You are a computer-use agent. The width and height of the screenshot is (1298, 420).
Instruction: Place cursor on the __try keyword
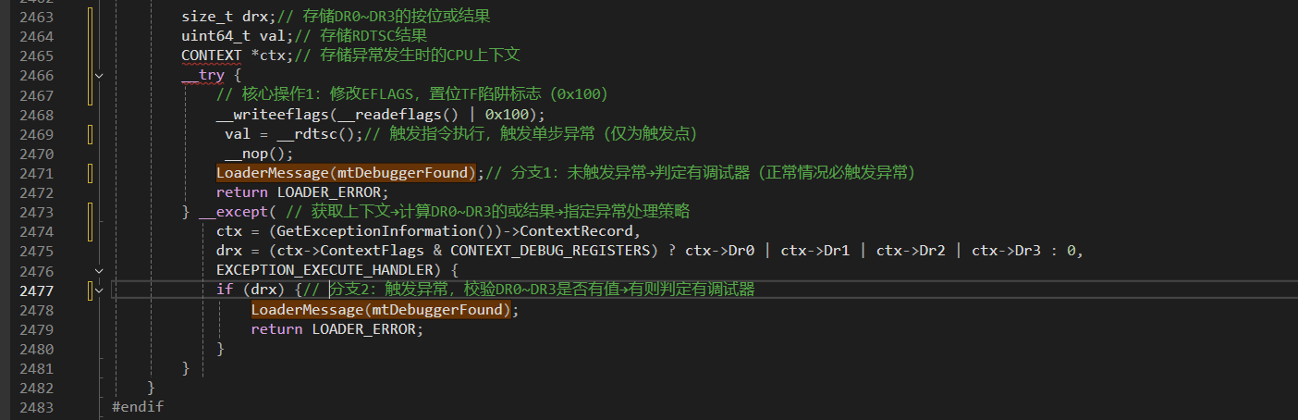[x=203, y=76]
